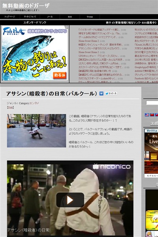Open the Fish Hunt logo in the ad

14,32
